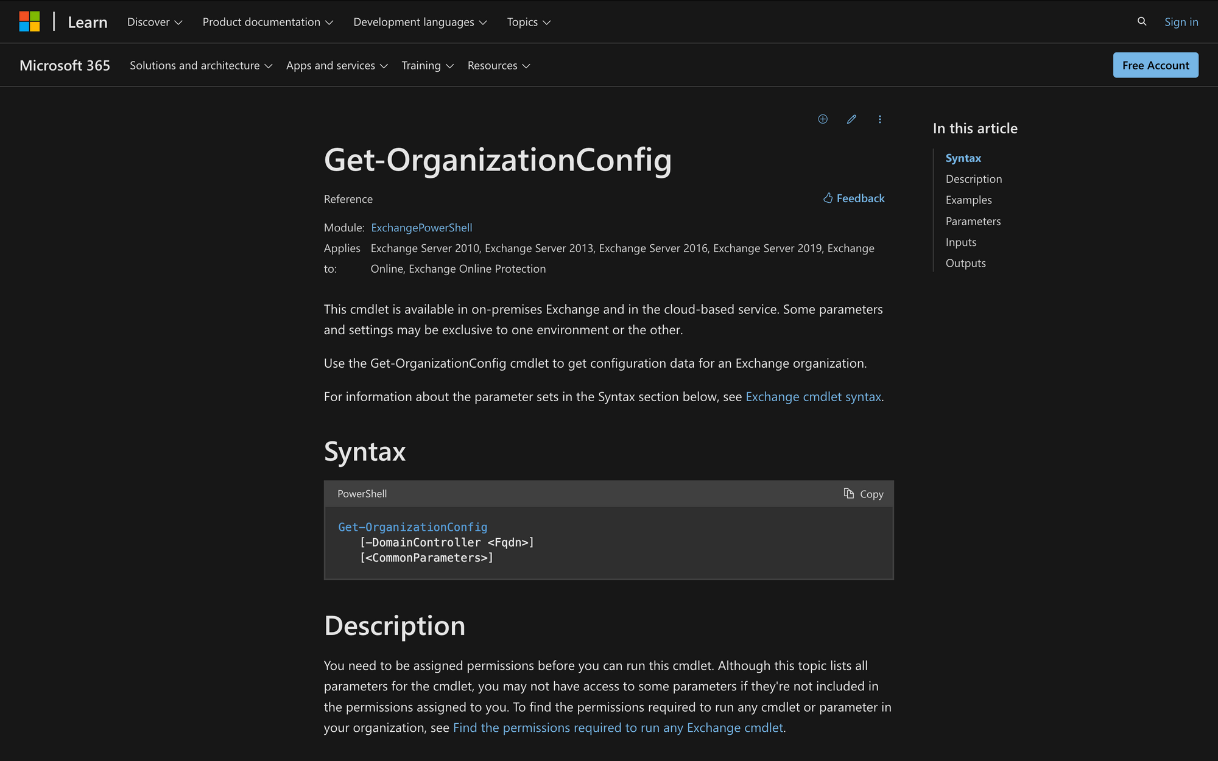This screenshot has height=761, width=1218.
Task: Open the more actions three-dot menu
Action: coord(880,119)
